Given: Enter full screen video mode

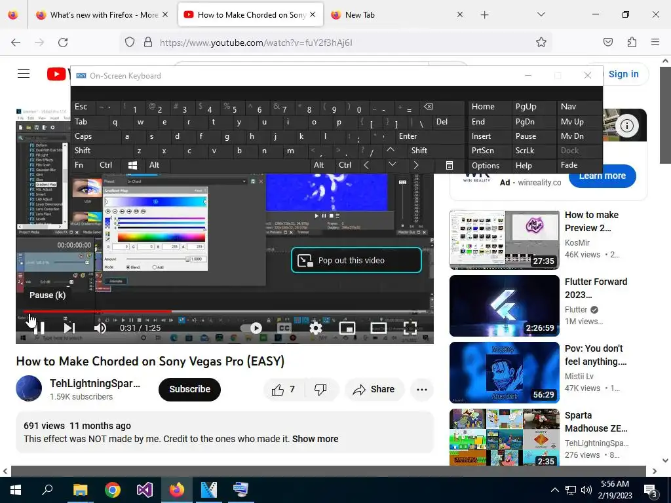Looking at the screenshot, I should 410,328.
